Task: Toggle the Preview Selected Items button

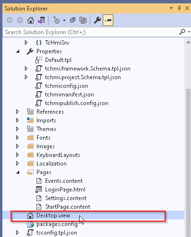Action: 108,20
